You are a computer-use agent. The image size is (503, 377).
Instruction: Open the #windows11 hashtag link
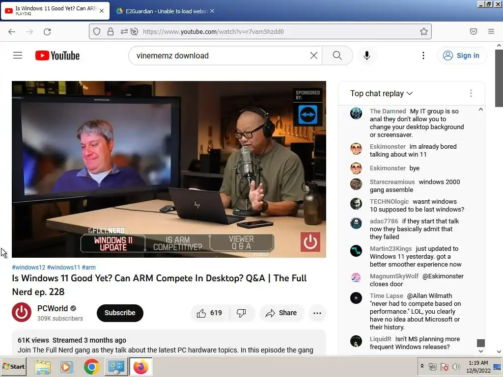63,268
